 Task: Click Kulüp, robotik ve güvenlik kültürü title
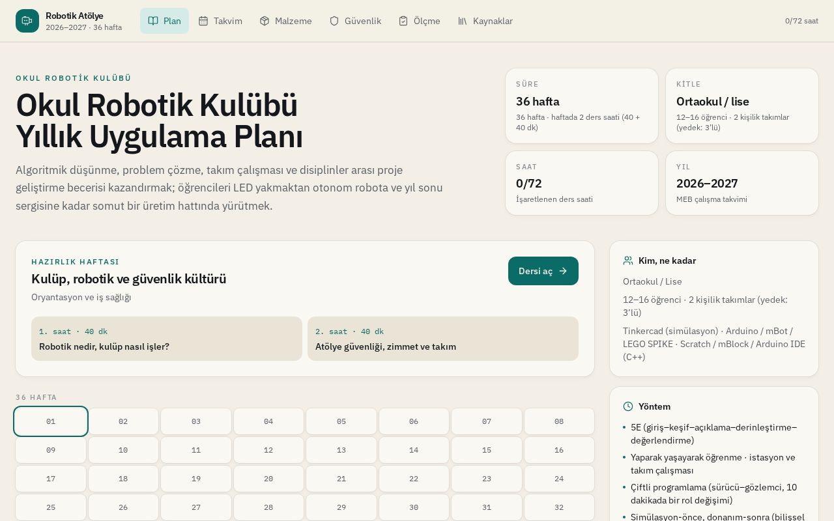coord(129,279)
